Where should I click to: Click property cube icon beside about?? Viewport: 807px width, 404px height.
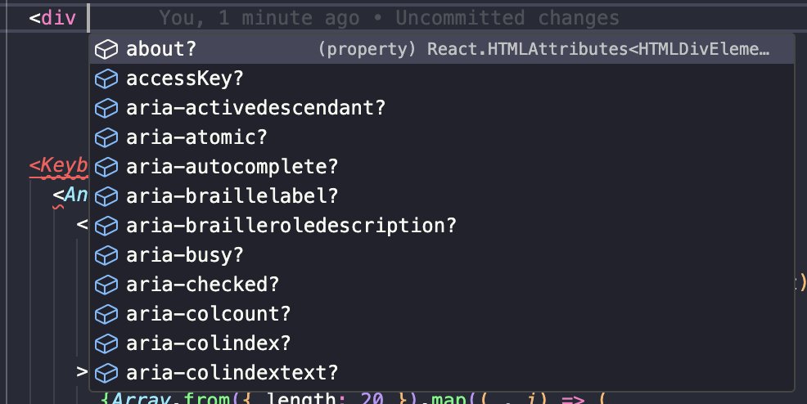pyautogui.click(x=106, y=49)
